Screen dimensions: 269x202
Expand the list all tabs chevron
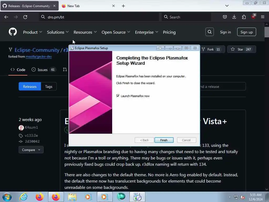click(227, 6)
